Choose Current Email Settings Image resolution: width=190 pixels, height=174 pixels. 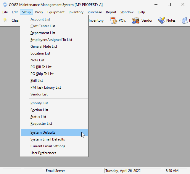click(x=54, y=146)
